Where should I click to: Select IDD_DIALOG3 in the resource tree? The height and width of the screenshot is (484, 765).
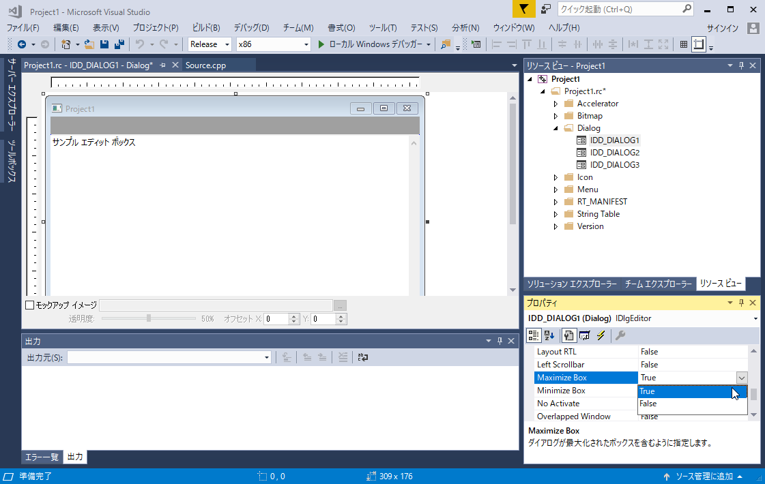click(x=614, y=165)
